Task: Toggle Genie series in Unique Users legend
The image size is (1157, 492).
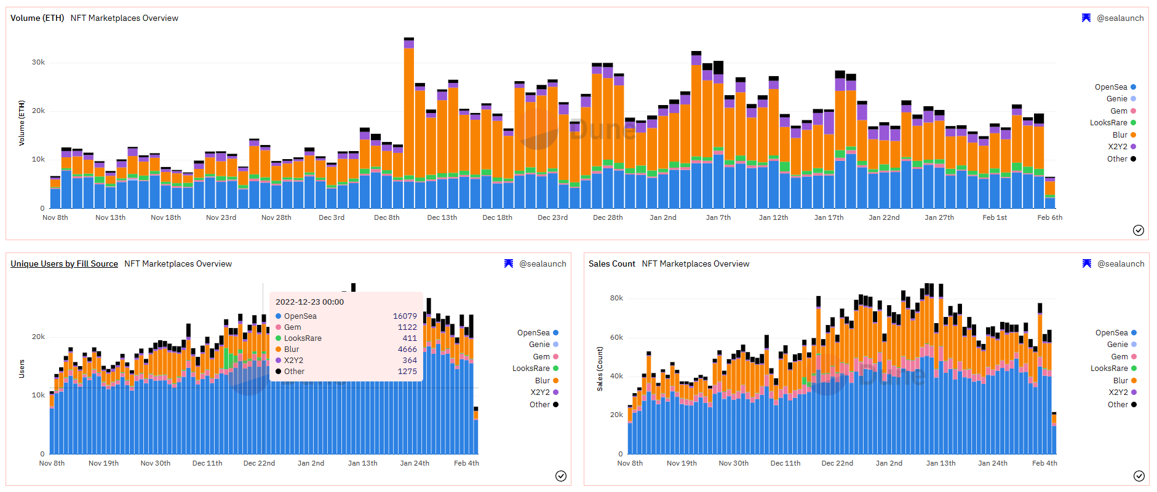Action: 544,345
